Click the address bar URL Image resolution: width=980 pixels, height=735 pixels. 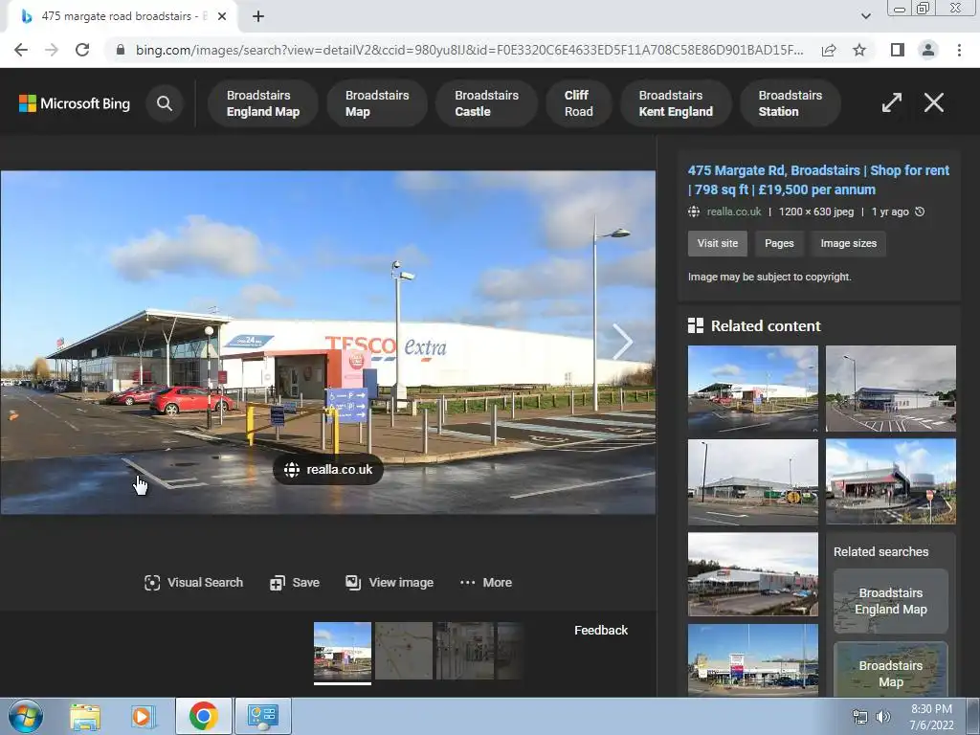(469, 50)
